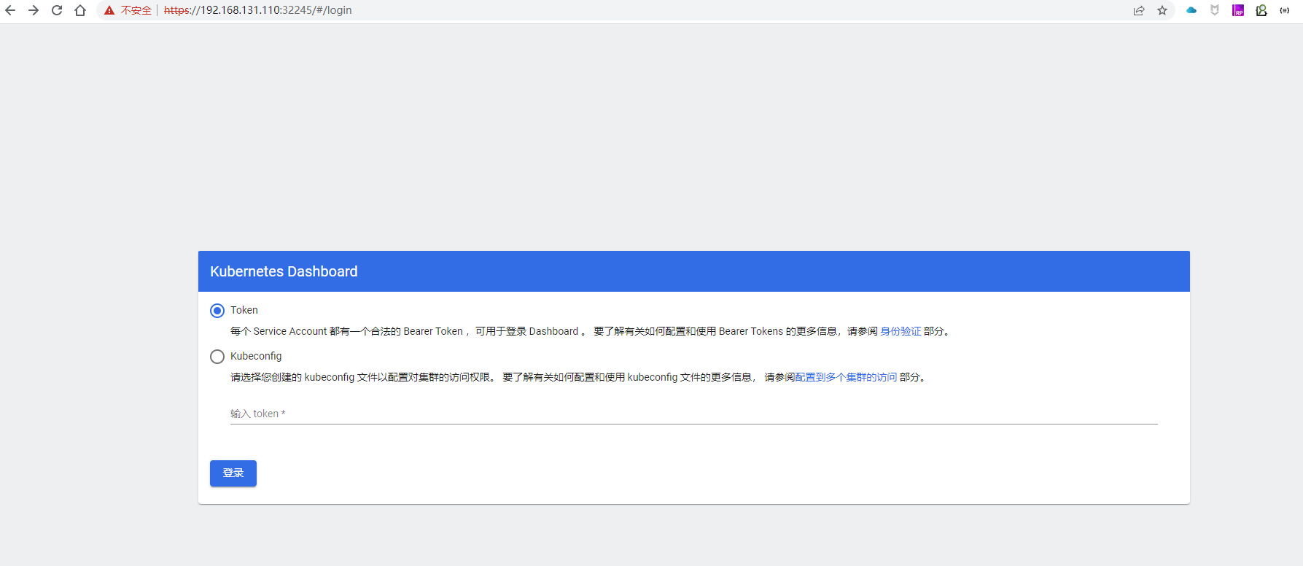1303x566 pixels.
Task: Click the Kubernetes Dashboard header title
Action: (x=284, y=271)
